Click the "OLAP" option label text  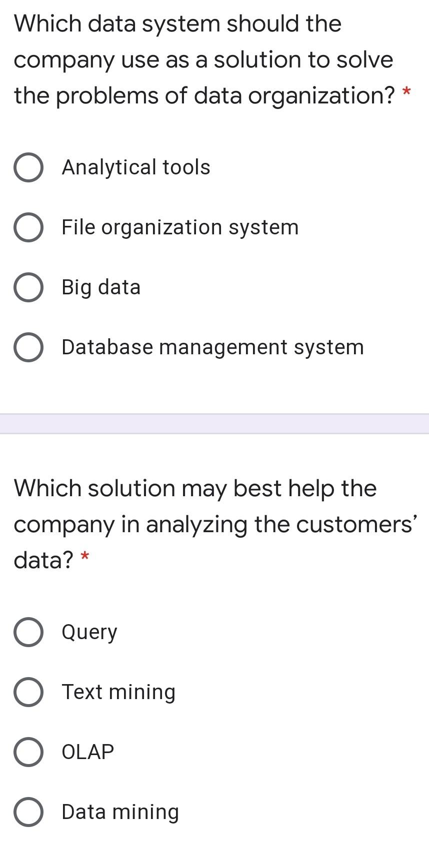tap(87, 752)
